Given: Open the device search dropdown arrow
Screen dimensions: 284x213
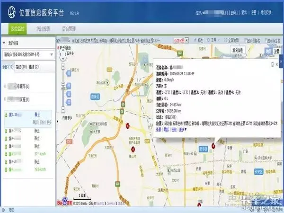Looking at the screenshot, I should click(x=52, y=54).
